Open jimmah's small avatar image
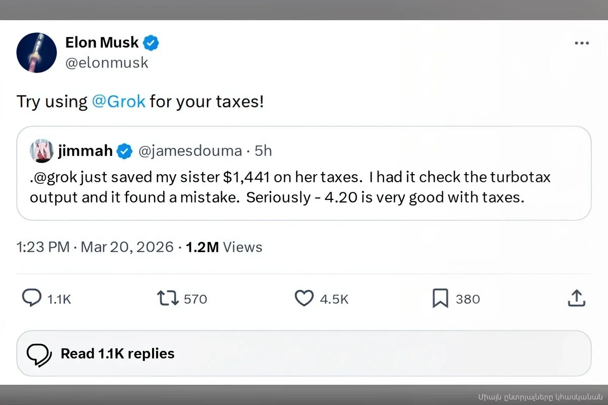This screenshot has width=608, height=405. click(x=42, y=150)
